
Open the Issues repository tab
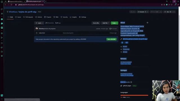point(18,17)
